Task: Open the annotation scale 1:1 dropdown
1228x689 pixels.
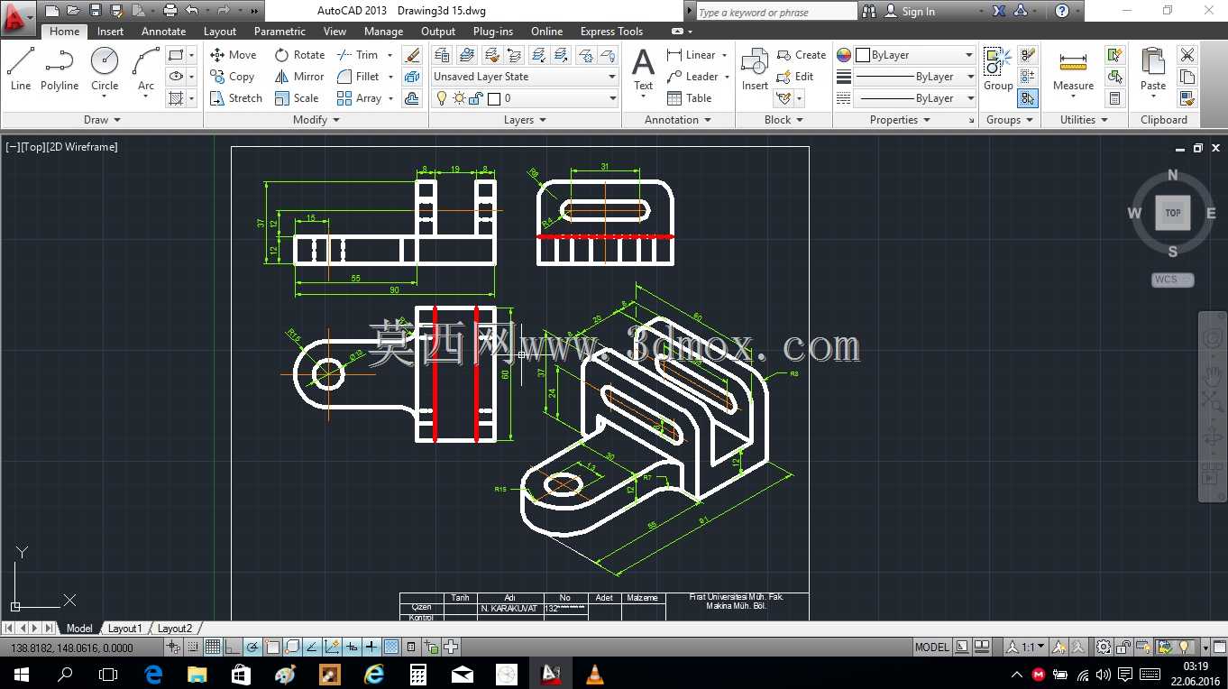Action: pos(1026,647)
